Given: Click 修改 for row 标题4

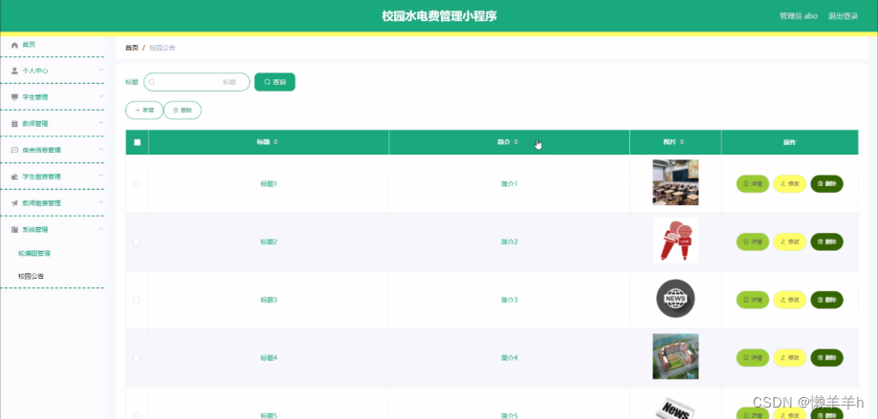Looking at the screenshot, I should coord(789,358).
